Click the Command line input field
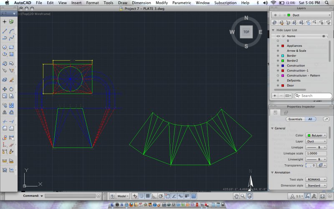Screen dimensions: 334x209 70,196
